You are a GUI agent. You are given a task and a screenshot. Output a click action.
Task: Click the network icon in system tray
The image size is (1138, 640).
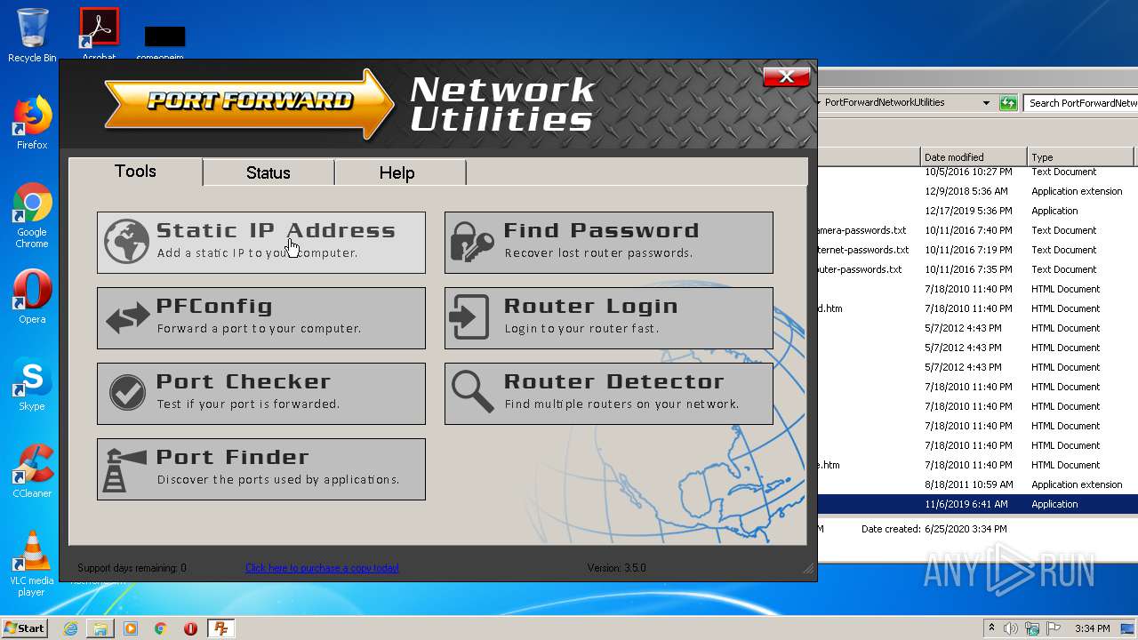click(x=1032, y=628)
